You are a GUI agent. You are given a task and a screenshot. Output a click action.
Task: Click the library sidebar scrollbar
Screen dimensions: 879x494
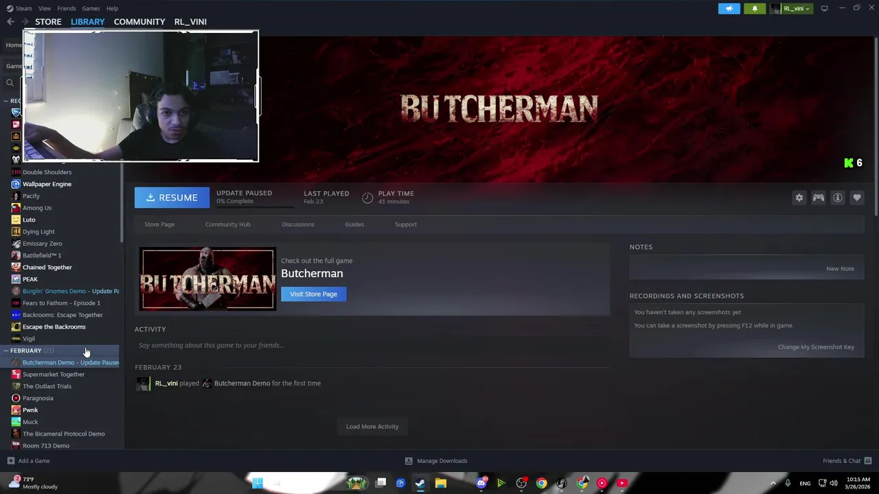pyautogui.click(x=122, y=202)
